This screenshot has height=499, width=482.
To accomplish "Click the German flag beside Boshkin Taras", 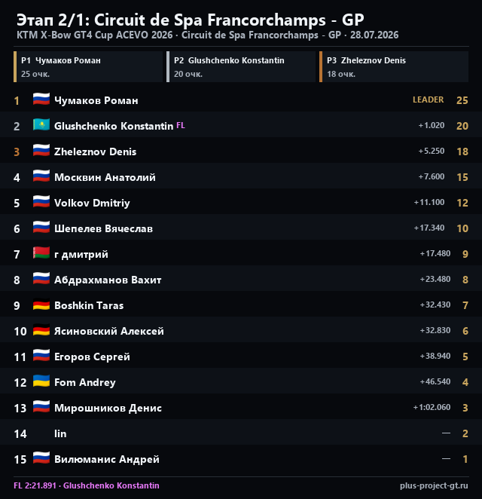I will 41,305.
